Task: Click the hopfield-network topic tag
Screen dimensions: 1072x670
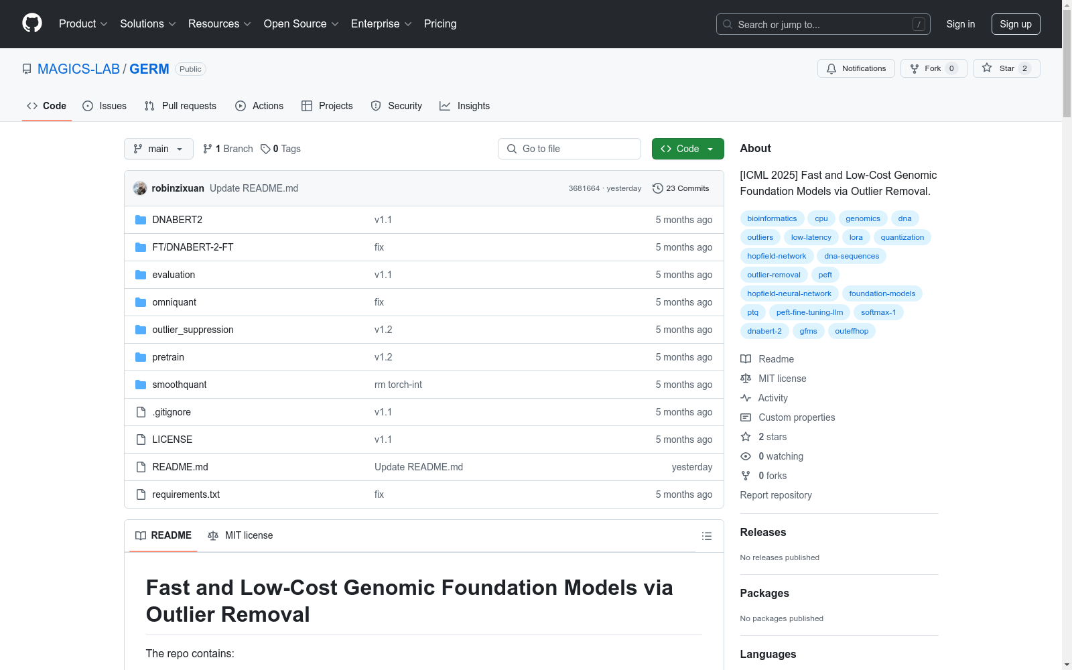Action: [777, 256]
